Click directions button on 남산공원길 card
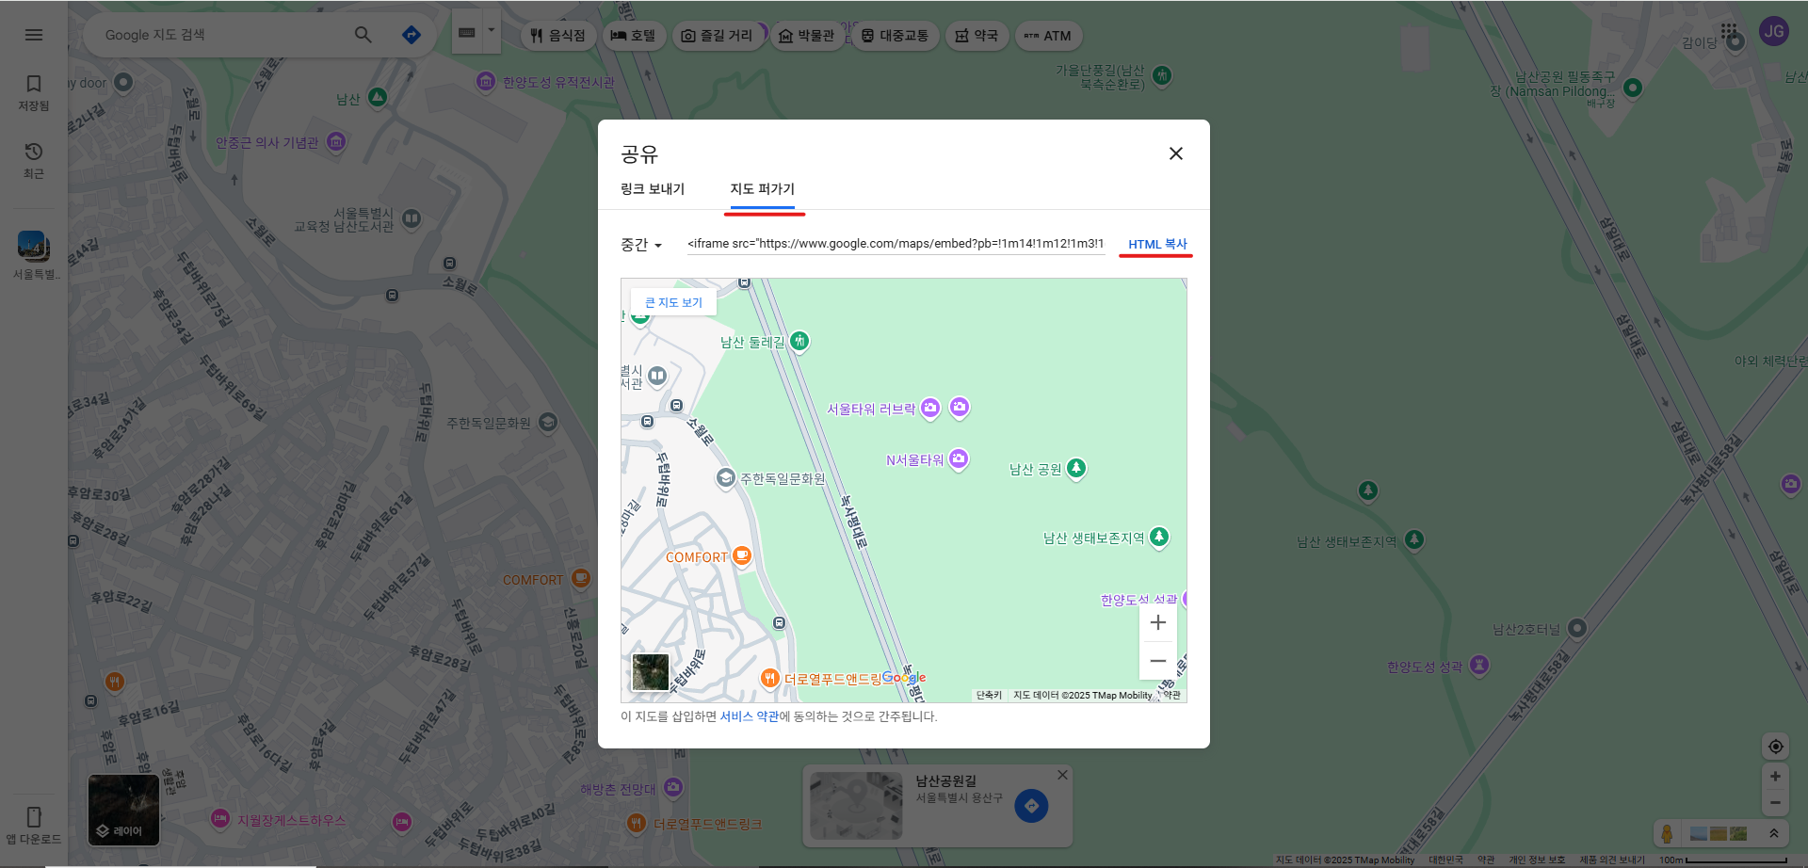 [x=1031, y=806]
